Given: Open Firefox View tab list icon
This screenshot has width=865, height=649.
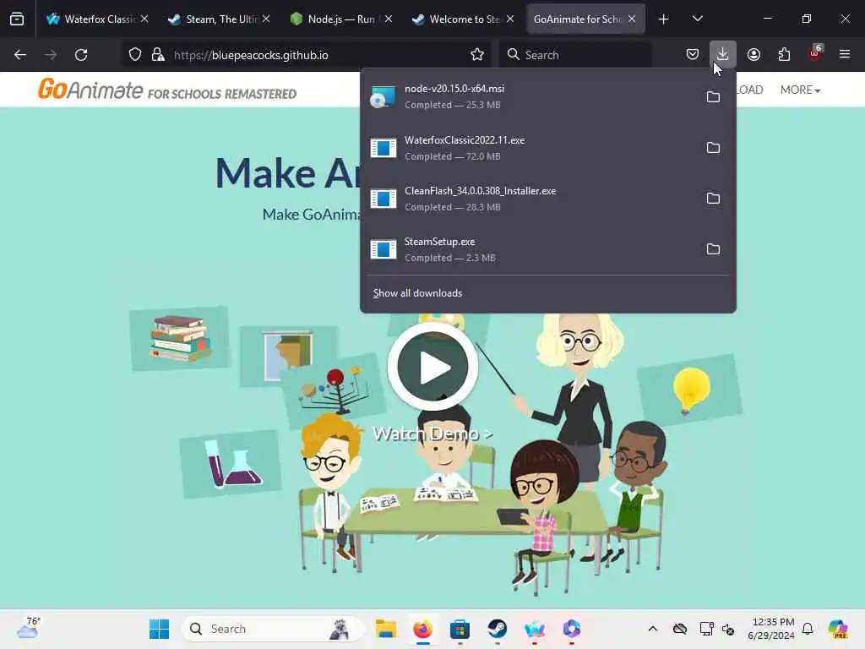Looking at the screenshot, I should tap(17, 19).
